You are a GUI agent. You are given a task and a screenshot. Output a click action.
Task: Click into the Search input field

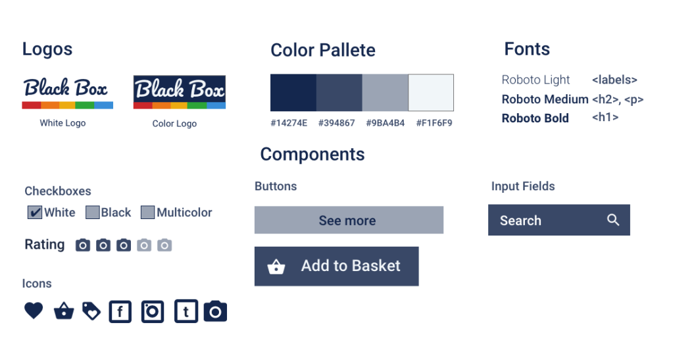(546, 220)
